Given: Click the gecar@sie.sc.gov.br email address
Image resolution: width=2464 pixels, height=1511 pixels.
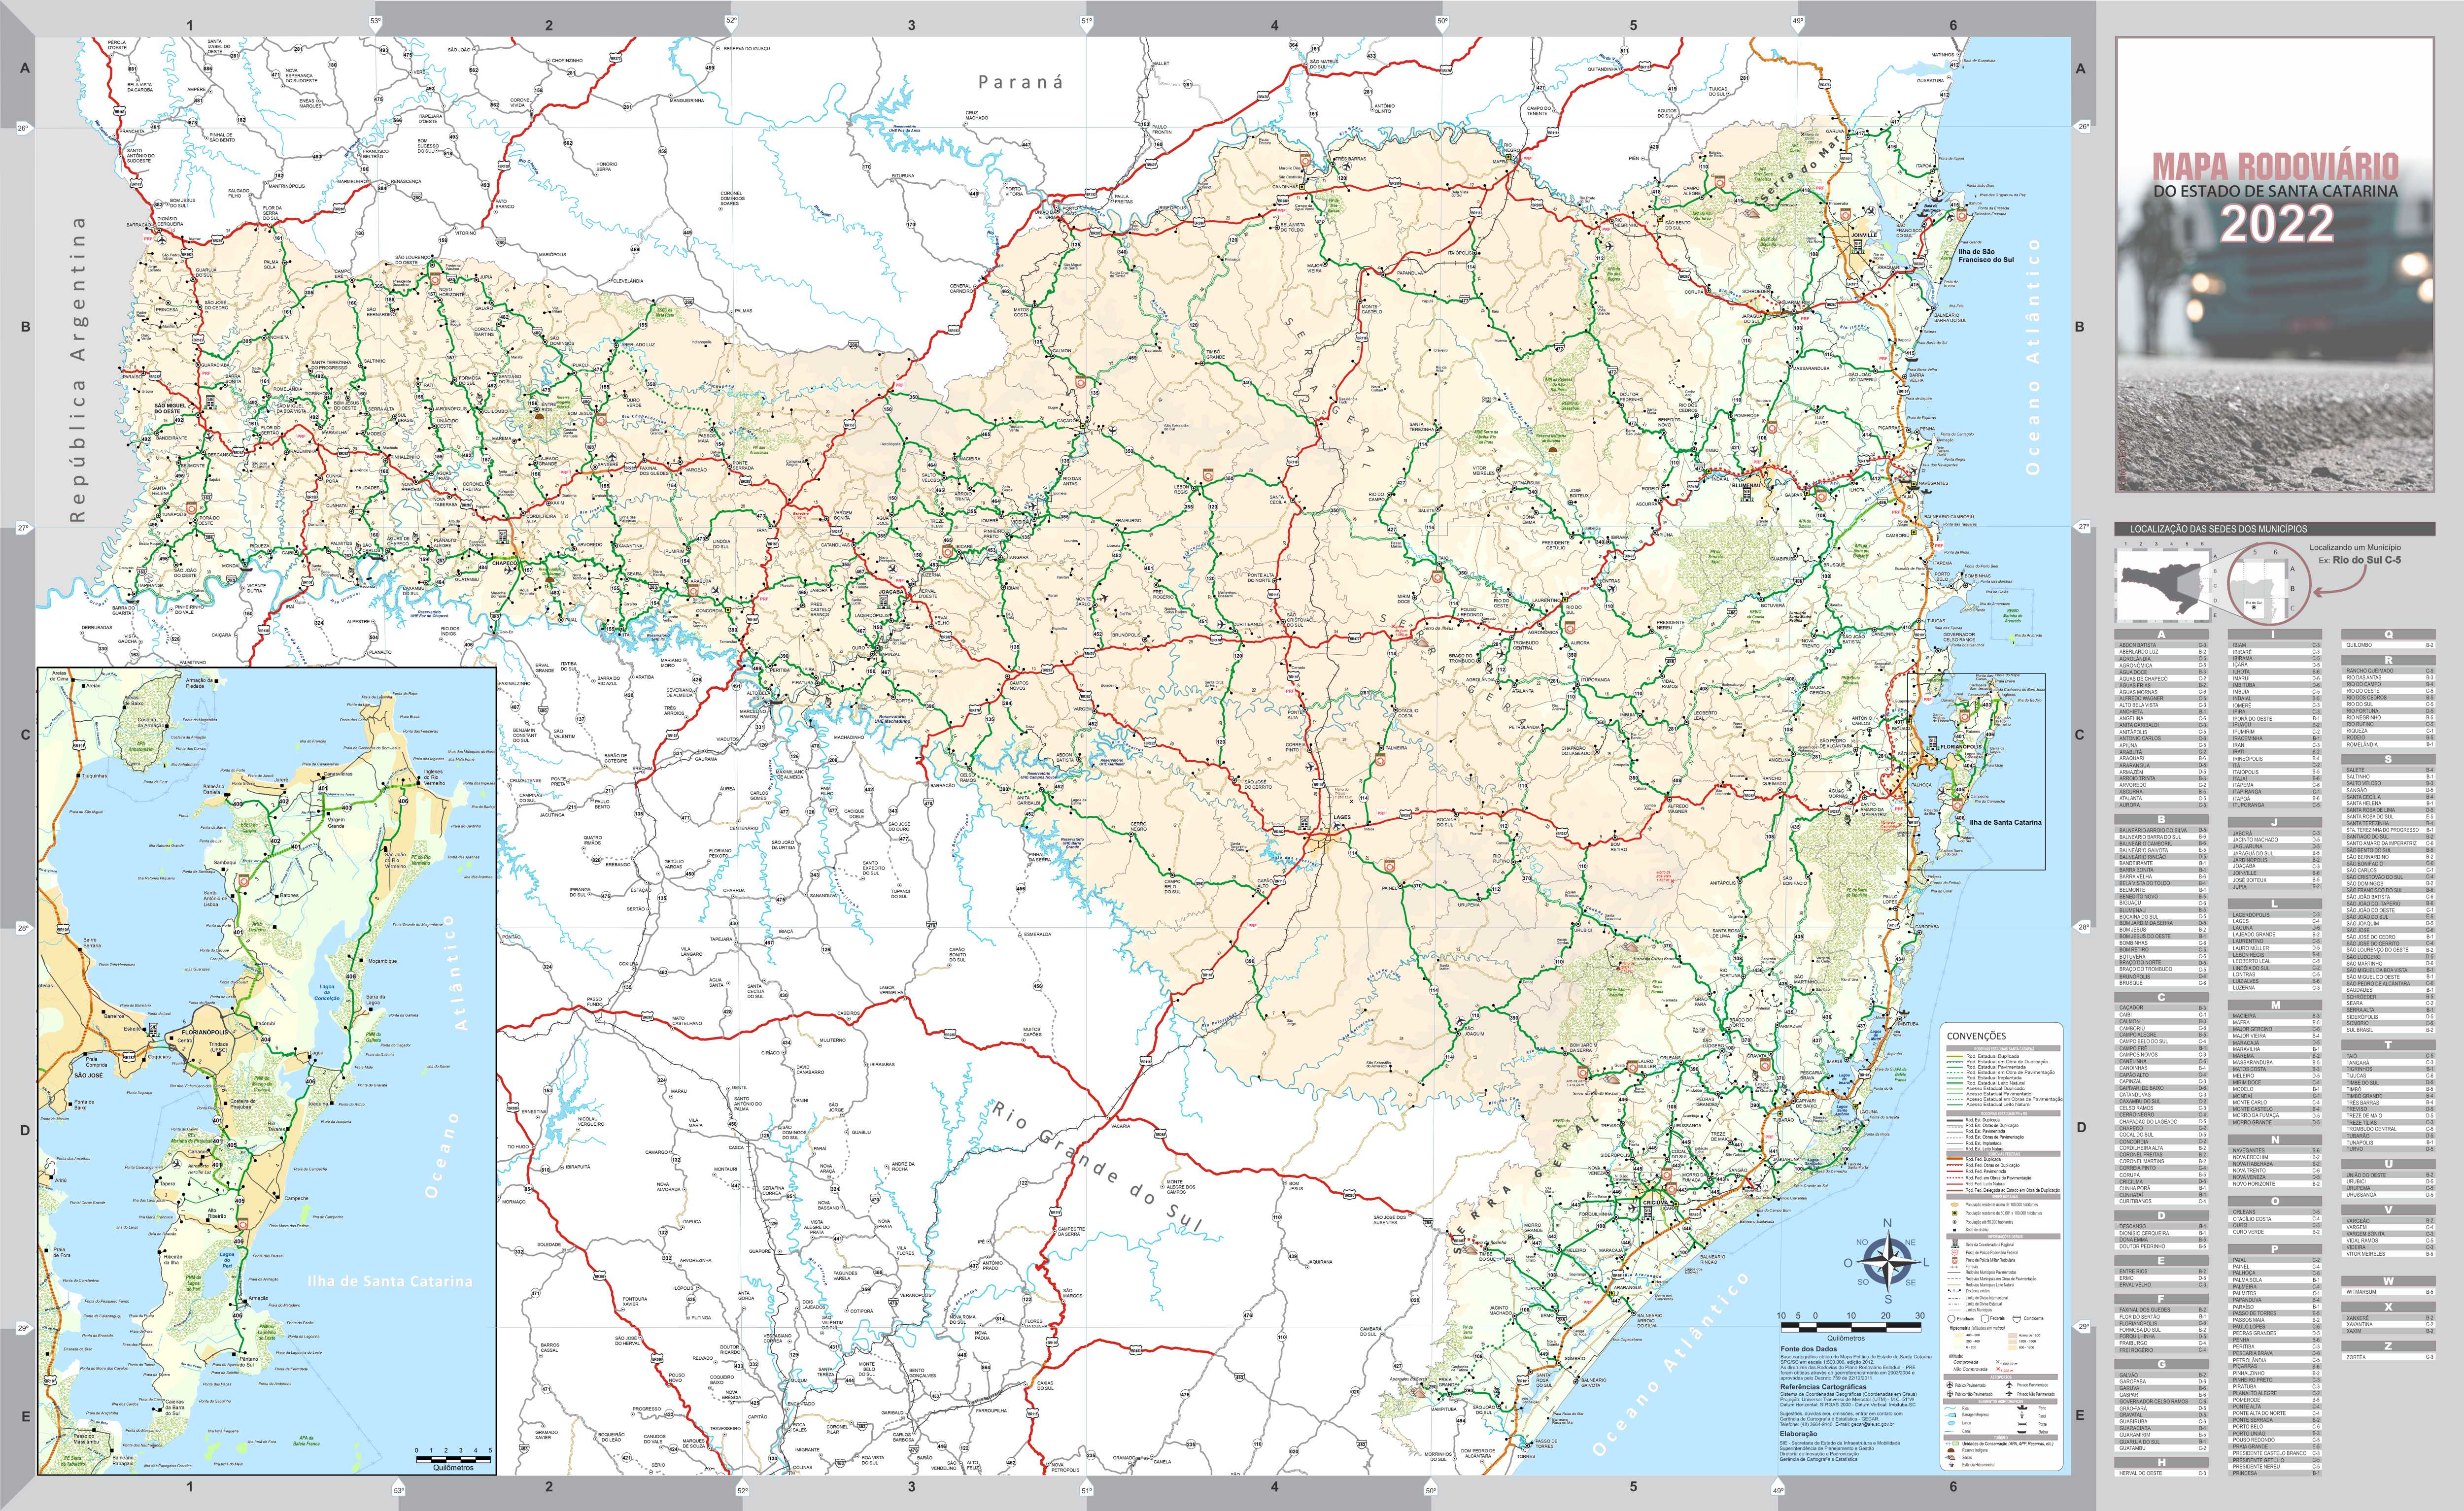Looking at the screenshot, I should click(1873, 1425).
